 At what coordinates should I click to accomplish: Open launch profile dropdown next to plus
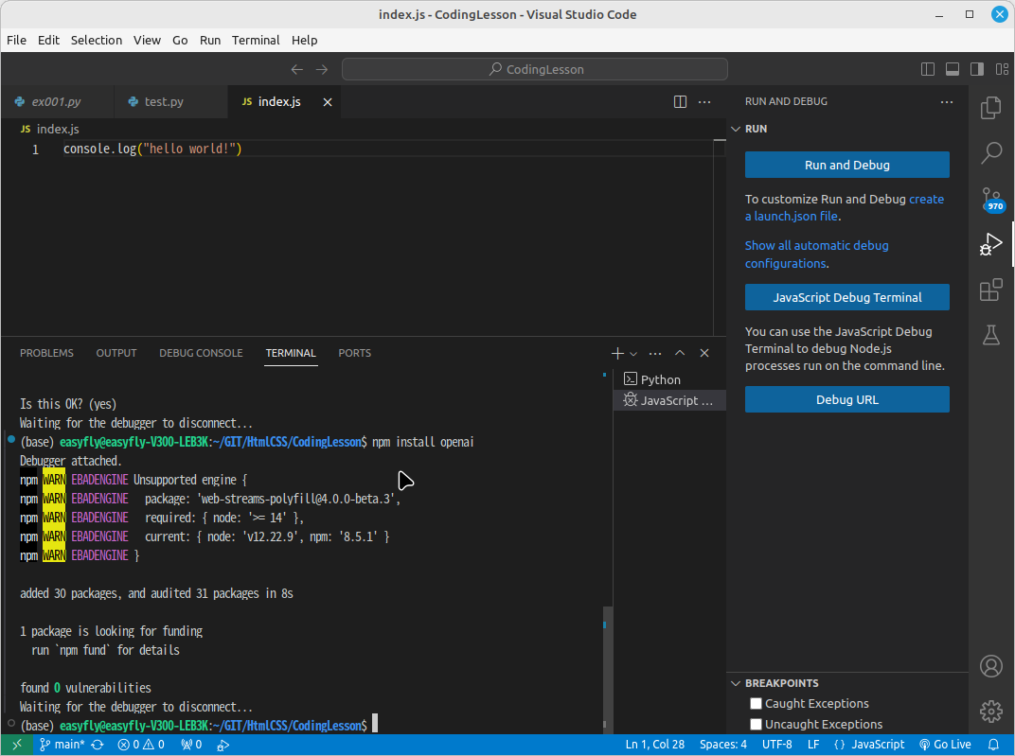tap(633, 354)
